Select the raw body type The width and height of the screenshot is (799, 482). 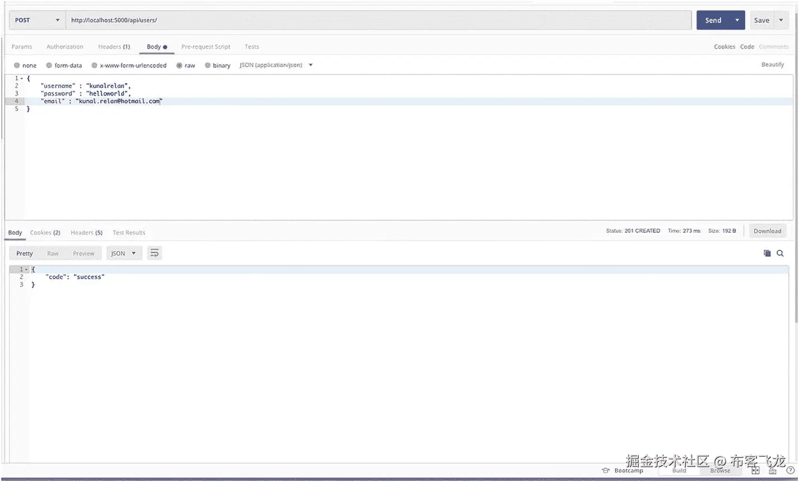[x=186, y=65]
